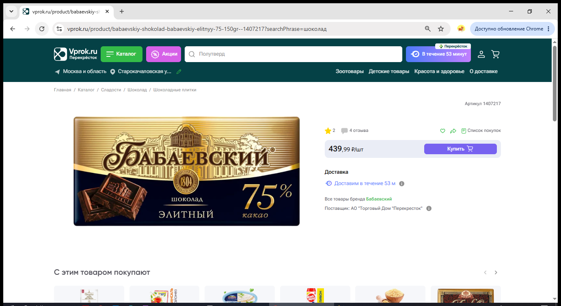Go to Vprok.ru Перекрёсток home logo
The width and height of the screenshot is (561, 306).
pos(76,54)
